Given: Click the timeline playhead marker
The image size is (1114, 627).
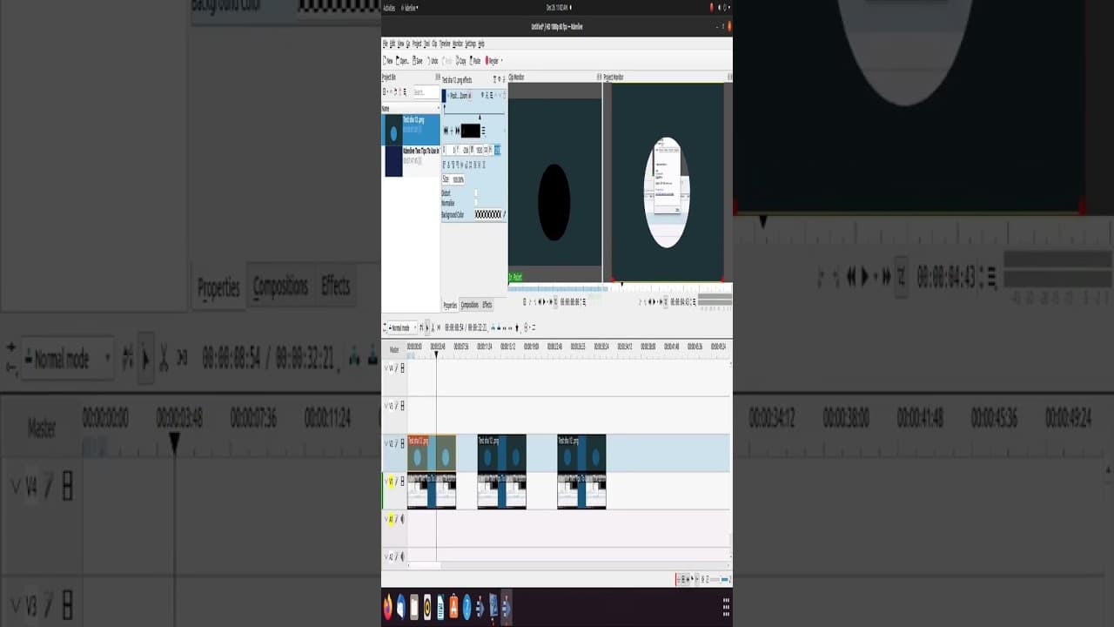Looking at the screenshot, I should 436,354.
